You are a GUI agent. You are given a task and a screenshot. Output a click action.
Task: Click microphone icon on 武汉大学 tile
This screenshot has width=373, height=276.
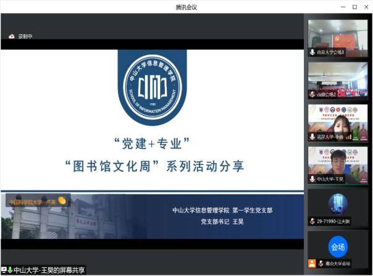pos(312,137)
